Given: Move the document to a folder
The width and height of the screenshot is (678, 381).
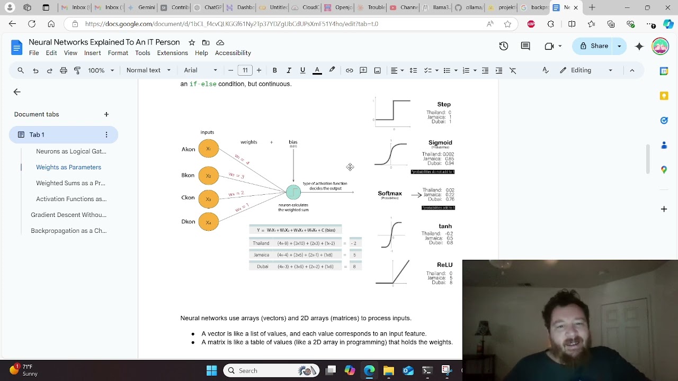Looking at the screenshot, I should (206, 42).
